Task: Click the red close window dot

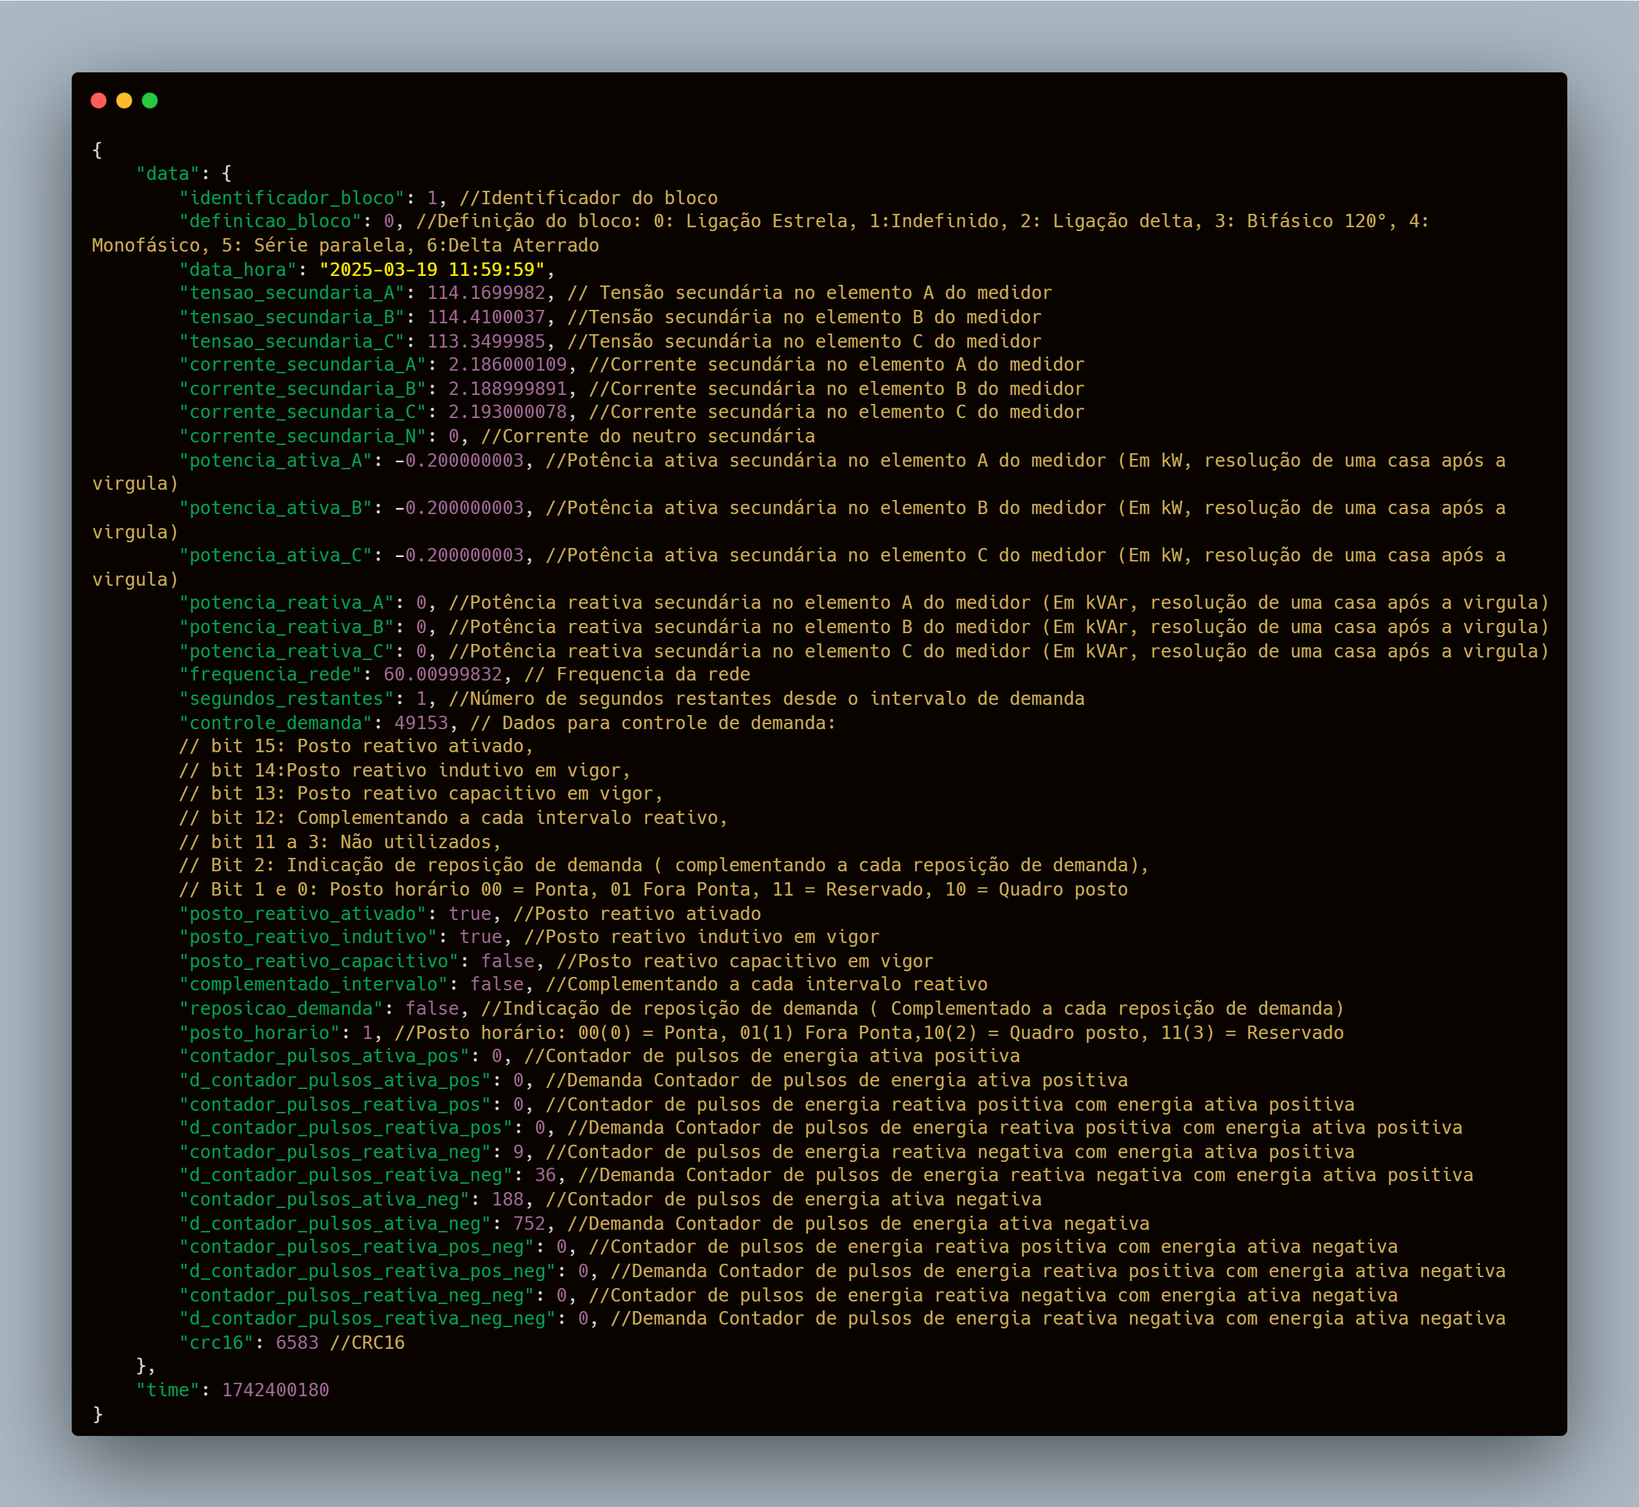Action: (99, 101)
